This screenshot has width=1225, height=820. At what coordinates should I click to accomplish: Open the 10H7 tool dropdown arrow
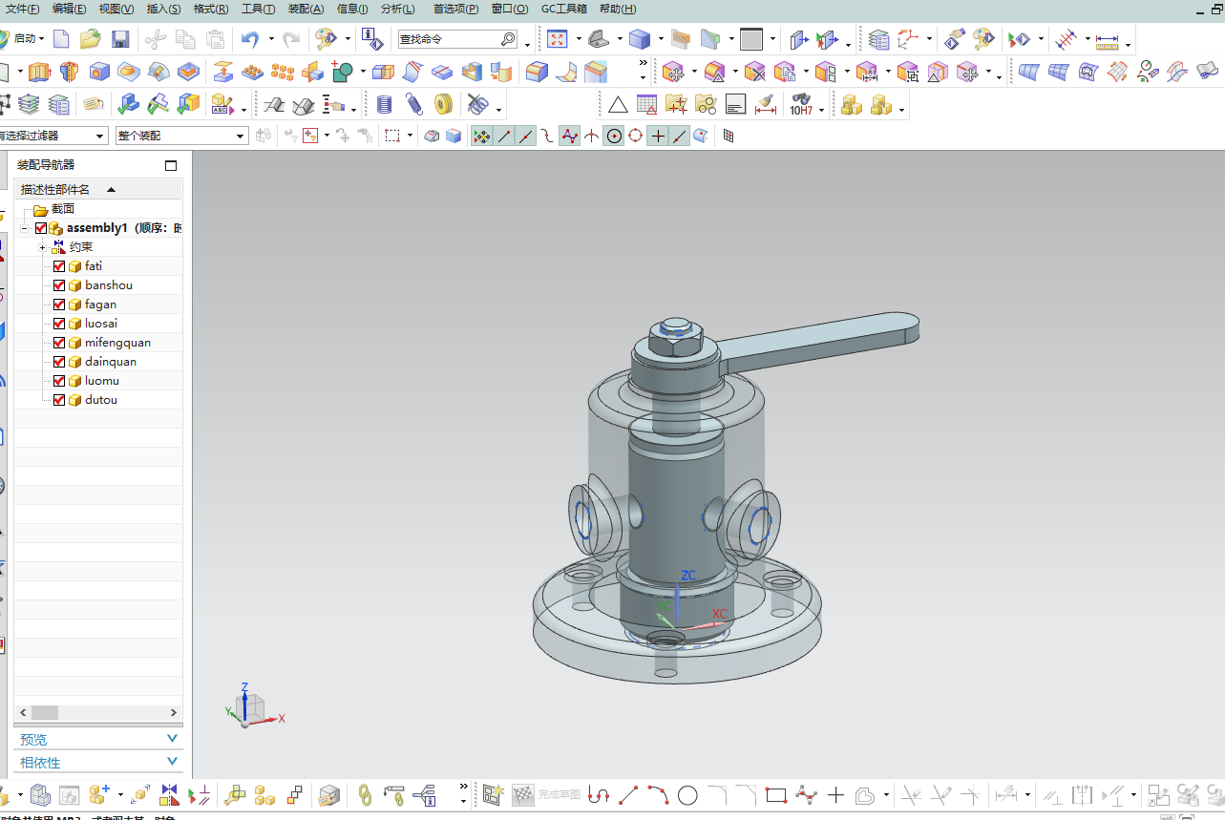(820, 108)
